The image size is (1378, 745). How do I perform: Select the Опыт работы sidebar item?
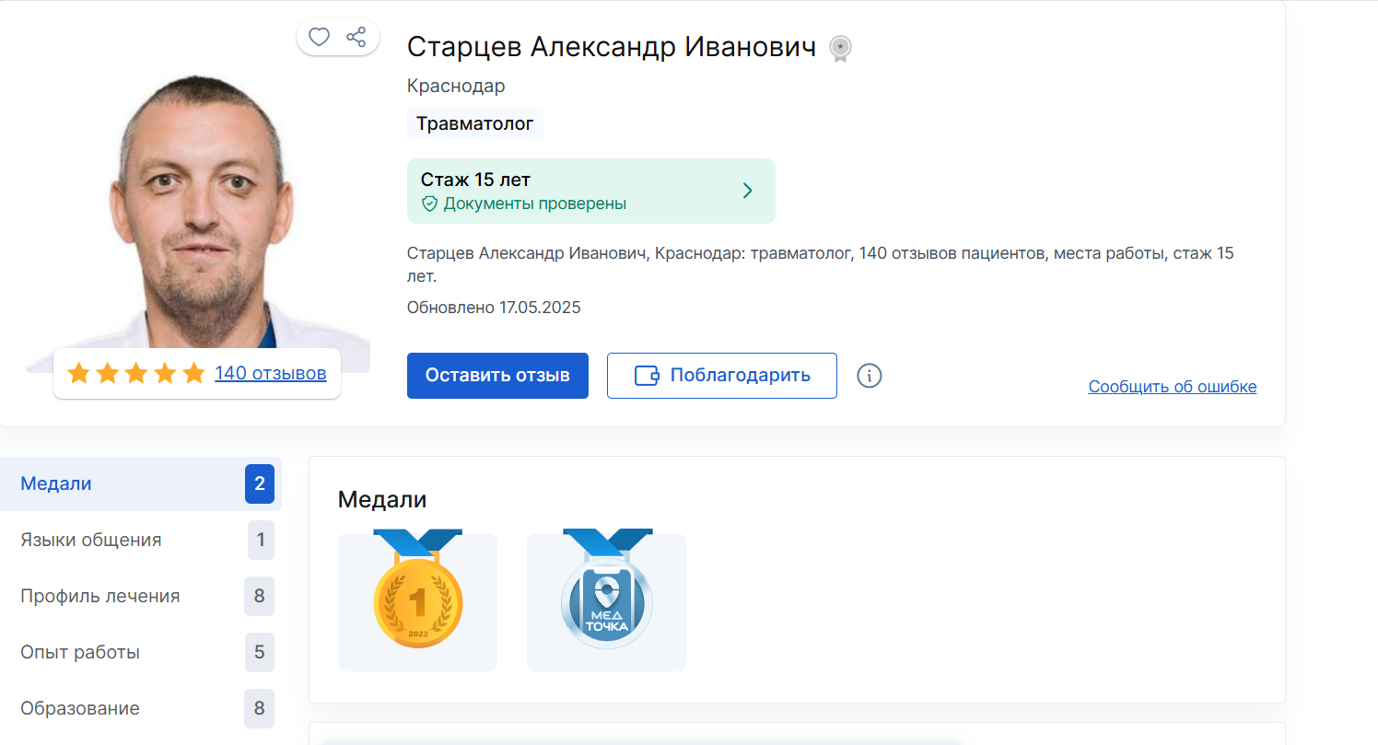[79, 652]
